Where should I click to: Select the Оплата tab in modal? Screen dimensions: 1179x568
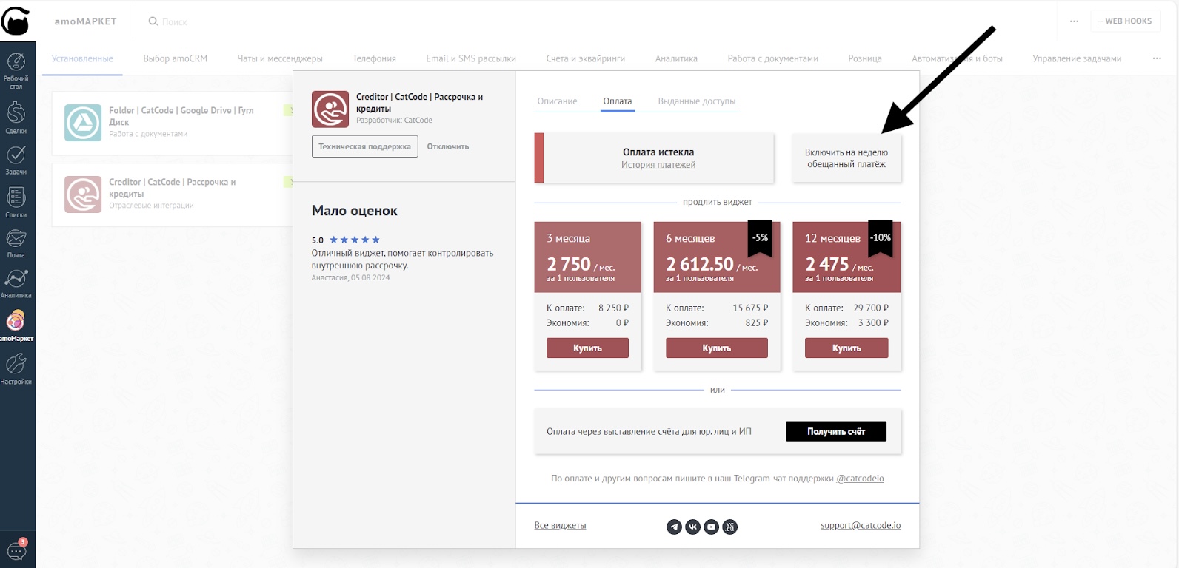pyautogui.click(x=618, y=101)
